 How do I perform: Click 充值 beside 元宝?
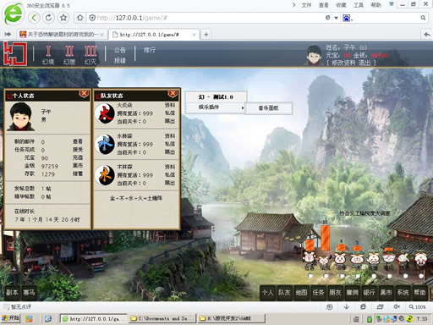(78, 157)
